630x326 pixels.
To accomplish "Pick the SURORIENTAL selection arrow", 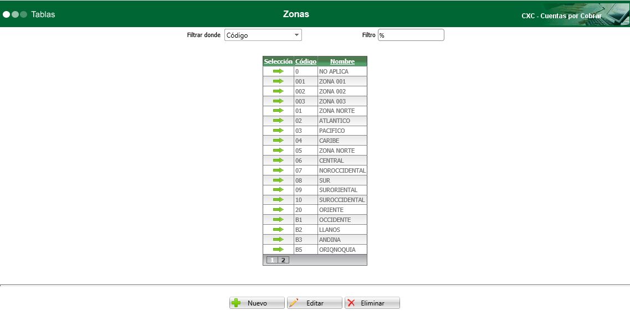I will [278, 189].
